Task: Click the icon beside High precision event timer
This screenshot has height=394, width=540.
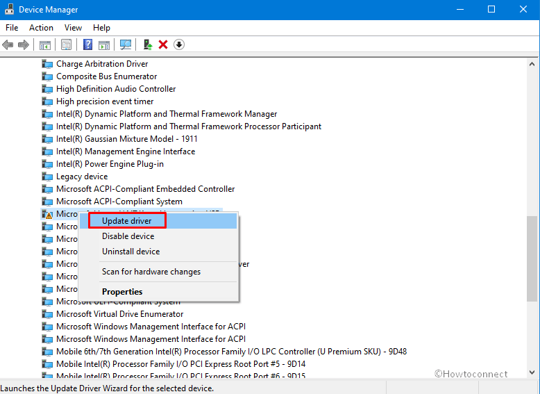Action: [x=47, y=101]
